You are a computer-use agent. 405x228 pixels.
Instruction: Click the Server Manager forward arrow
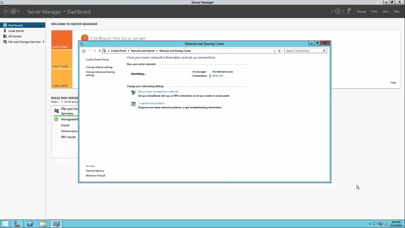[13, 11]
